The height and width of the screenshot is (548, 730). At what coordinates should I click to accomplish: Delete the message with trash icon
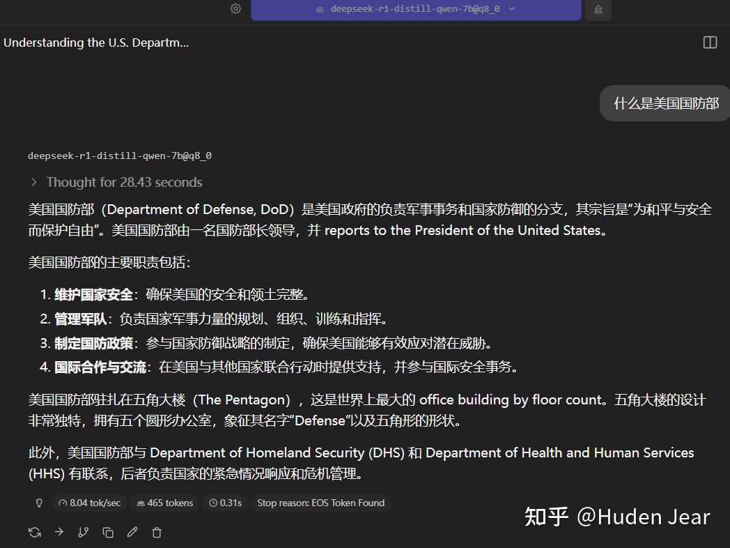[x=157, y=532]
